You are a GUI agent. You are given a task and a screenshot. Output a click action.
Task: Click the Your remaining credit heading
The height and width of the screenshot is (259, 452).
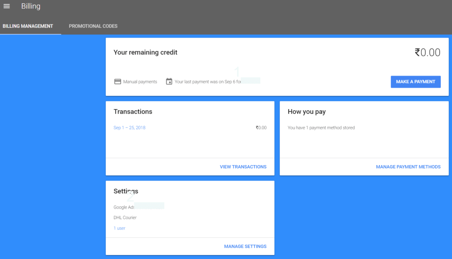click(145, 52)
